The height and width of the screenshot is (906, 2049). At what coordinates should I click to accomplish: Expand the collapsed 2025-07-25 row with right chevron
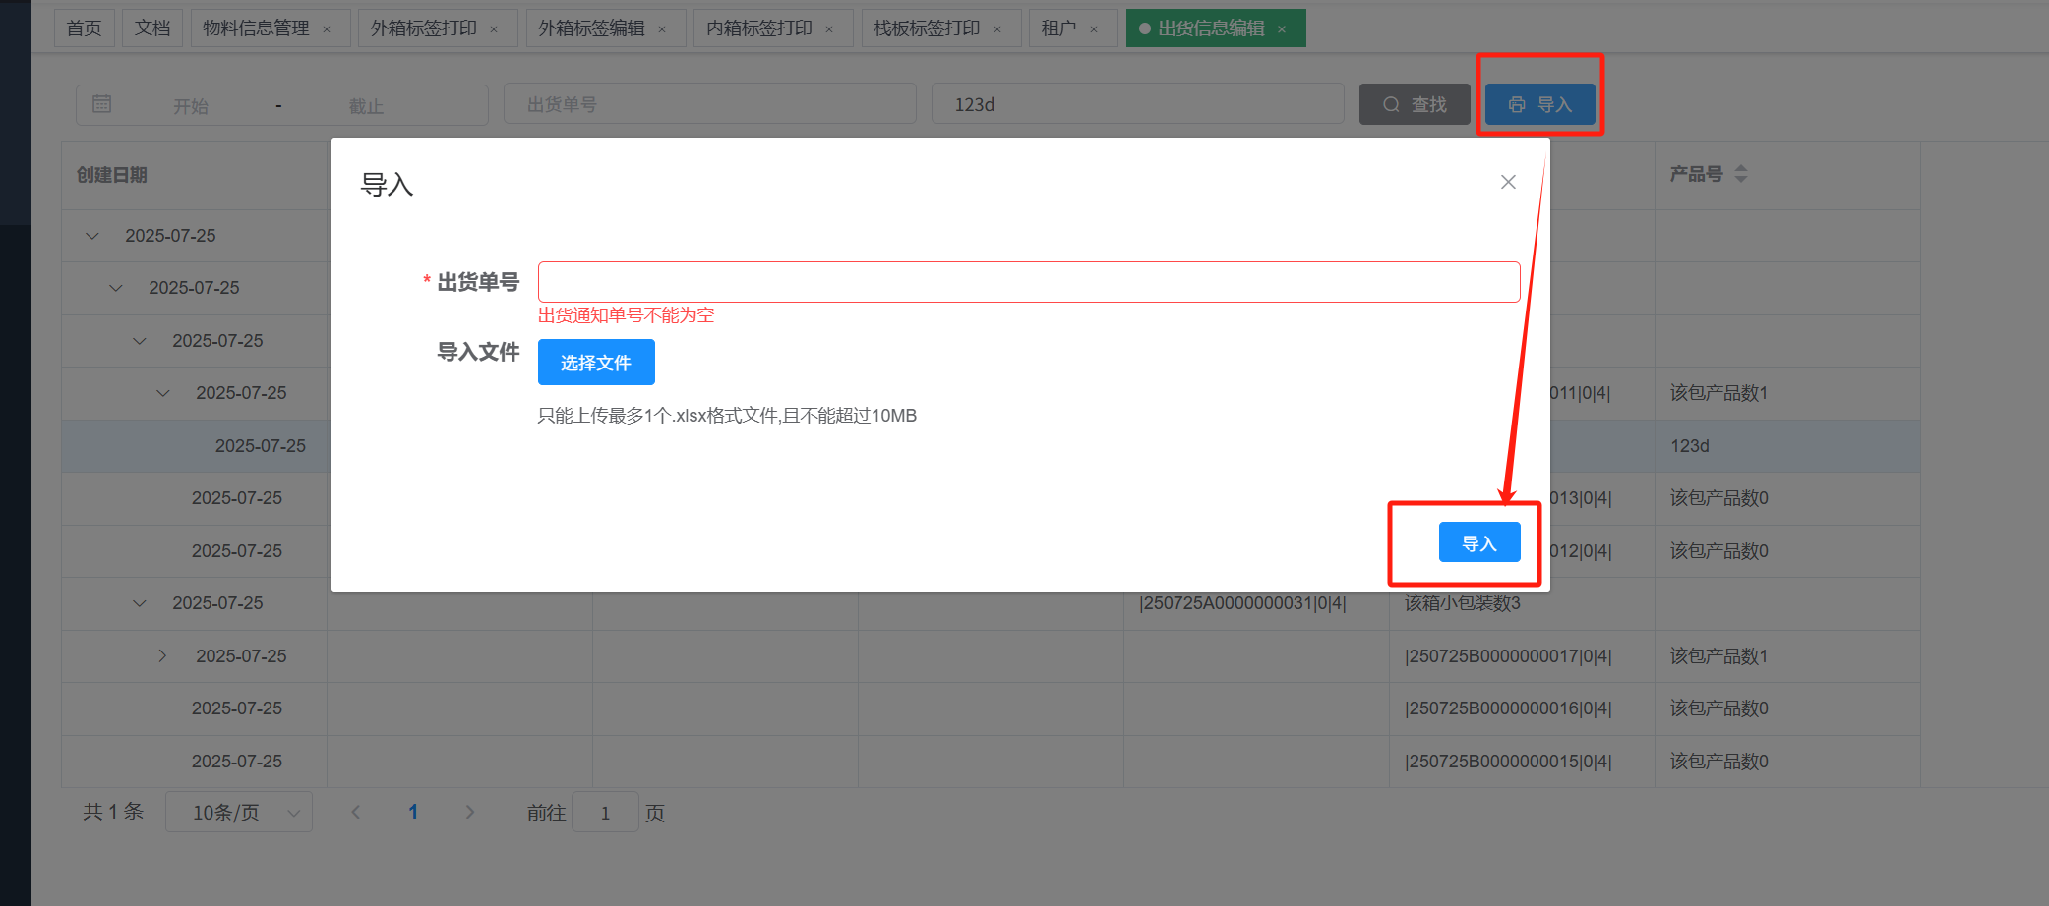163,655
